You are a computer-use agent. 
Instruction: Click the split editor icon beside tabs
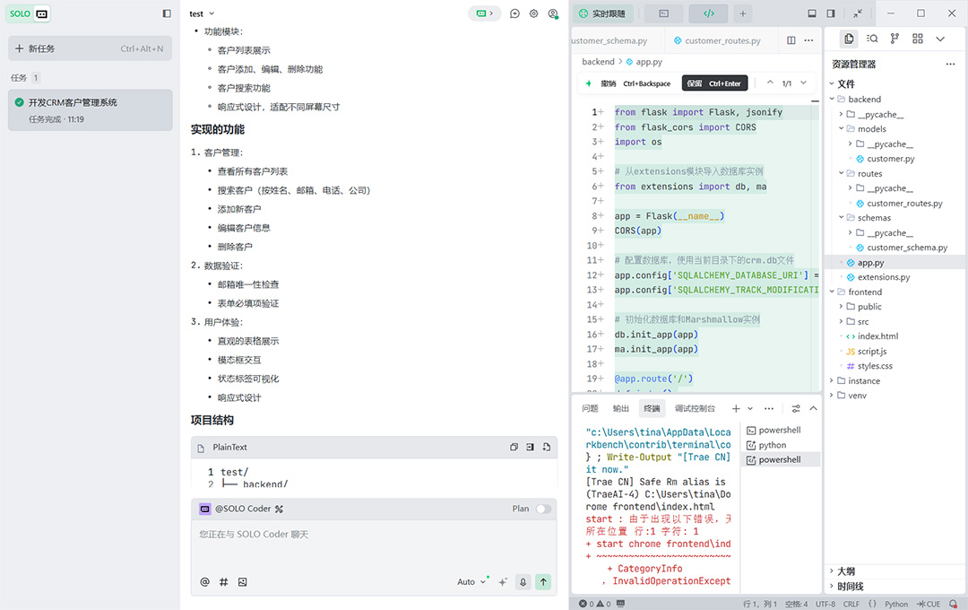click(x=791, y=40)
